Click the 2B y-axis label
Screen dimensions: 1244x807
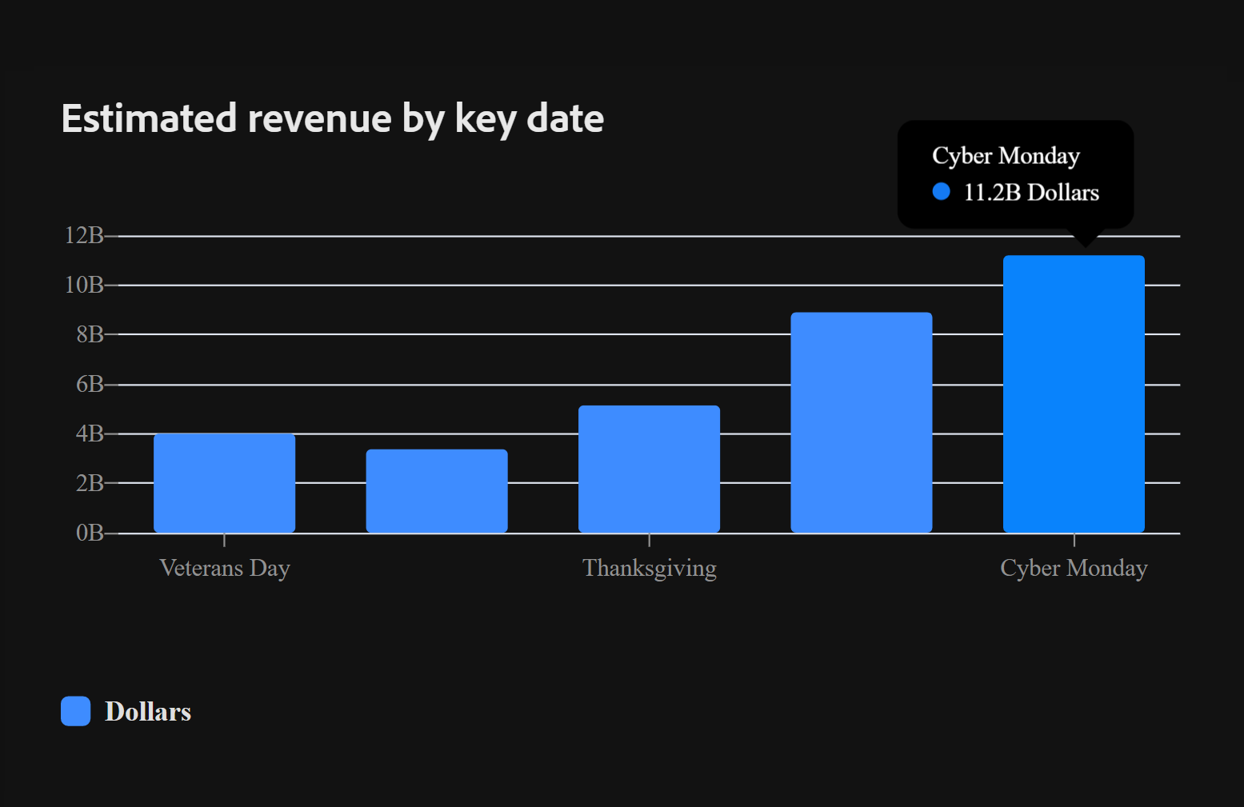tap(90, 483)
